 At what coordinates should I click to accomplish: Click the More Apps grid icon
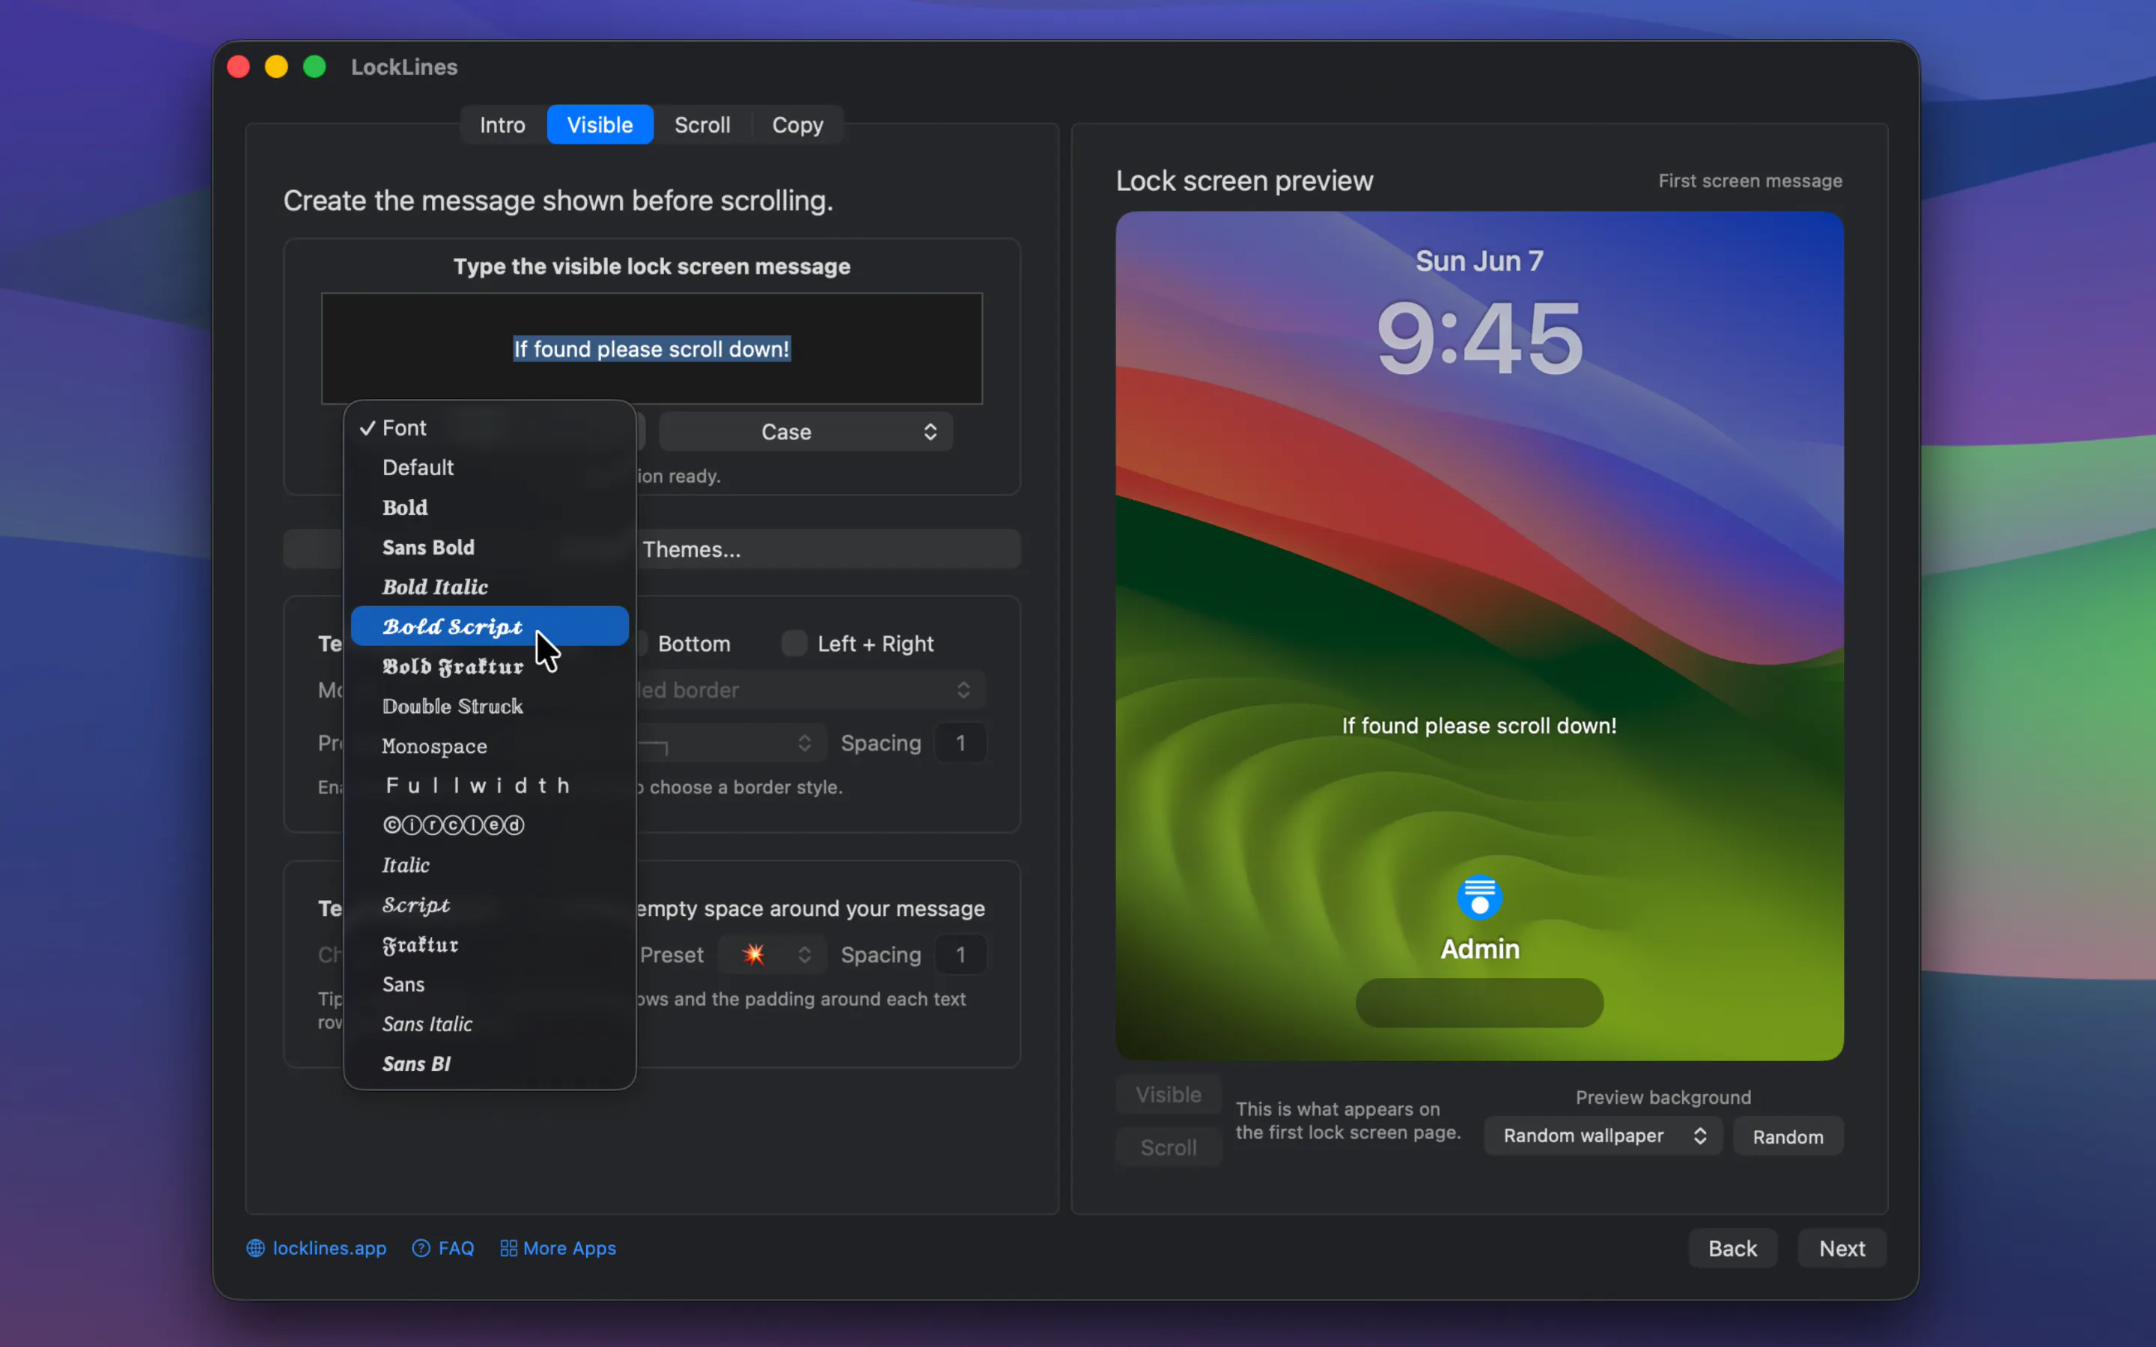(509, 1248)
